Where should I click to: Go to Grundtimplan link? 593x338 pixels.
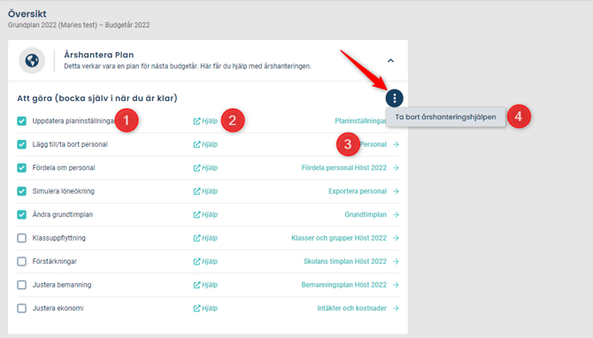366,215
